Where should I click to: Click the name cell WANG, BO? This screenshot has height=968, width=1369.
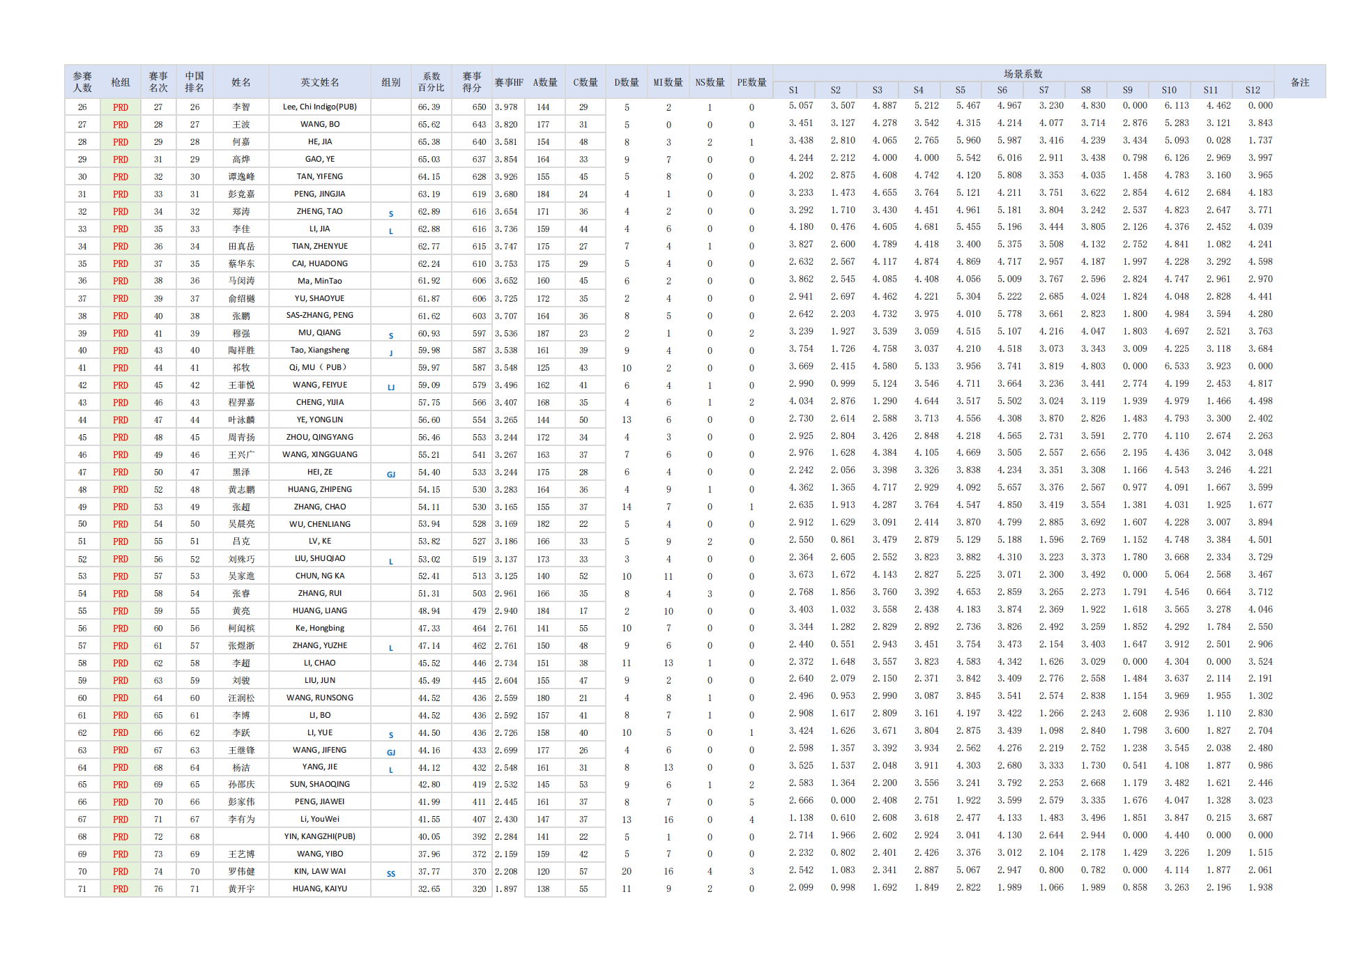(320, 124)
